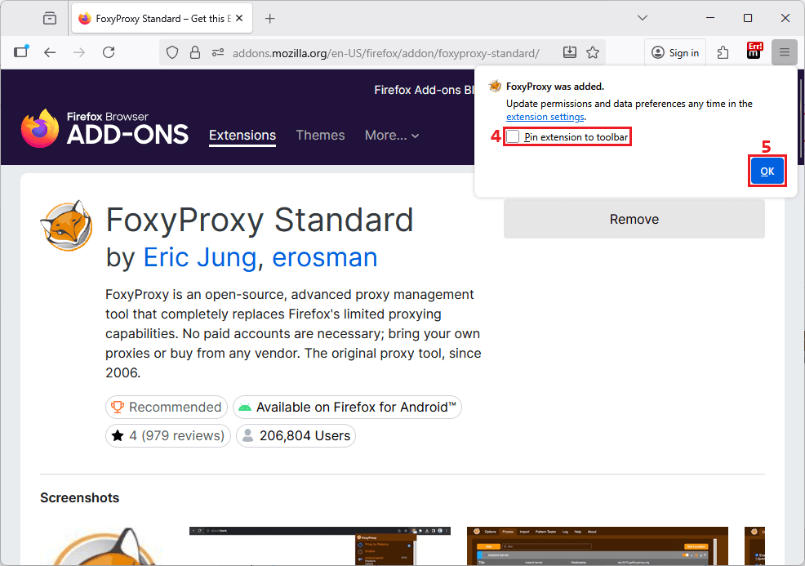Click the install-app icon in address bar
The image size is (805, 566).
tap(570, 52)
